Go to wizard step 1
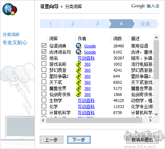This screenshot has width=165, height=149. (50, 24)
